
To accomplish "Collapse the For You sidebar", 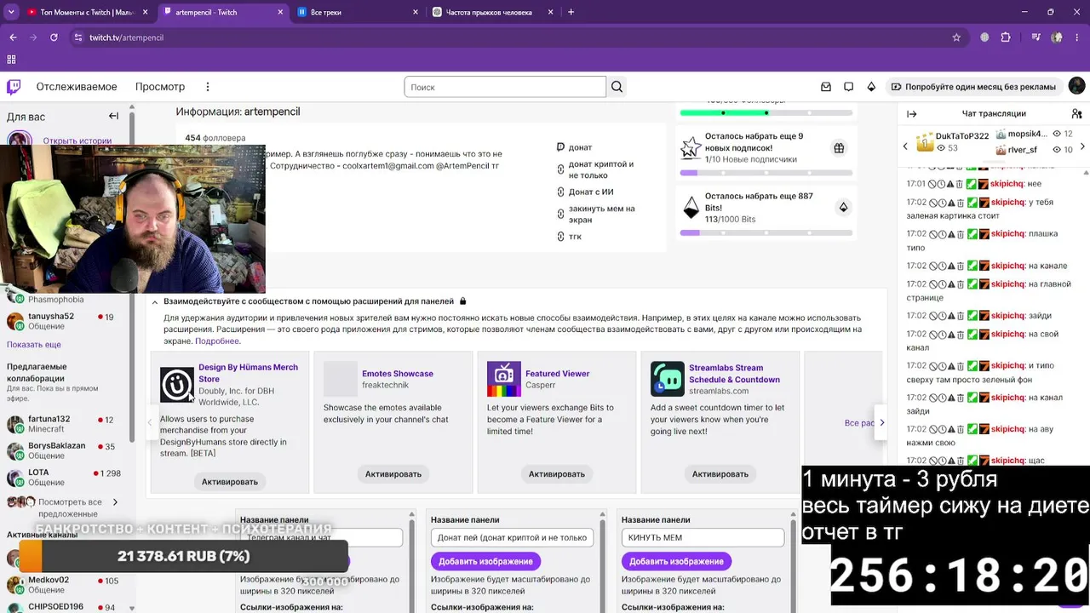I will 113,116.
